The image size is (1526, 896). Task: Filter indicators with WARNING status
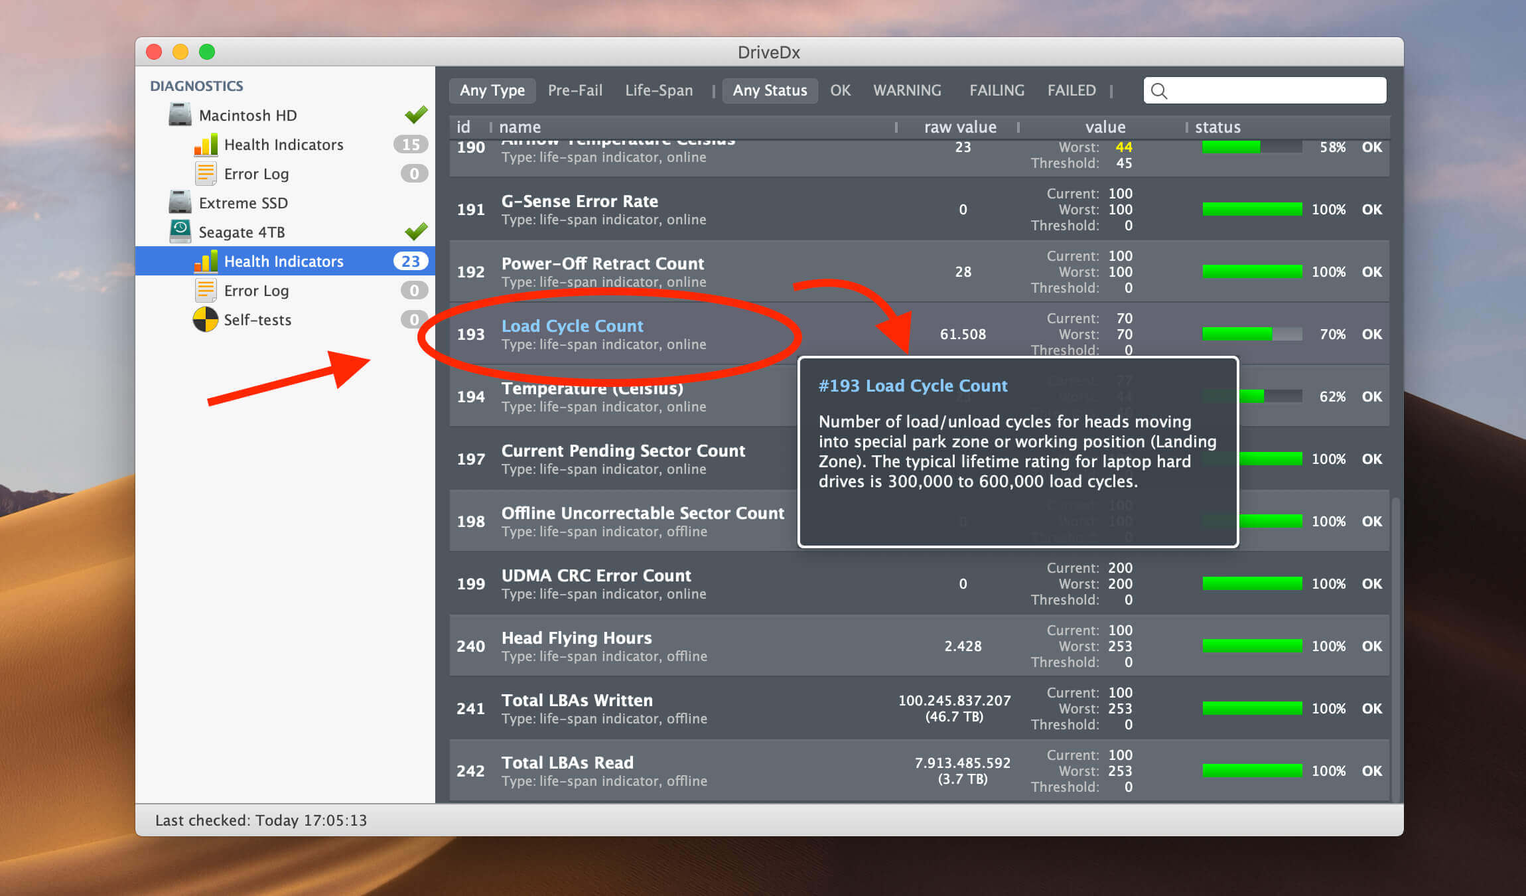click(x=907, y=90)
